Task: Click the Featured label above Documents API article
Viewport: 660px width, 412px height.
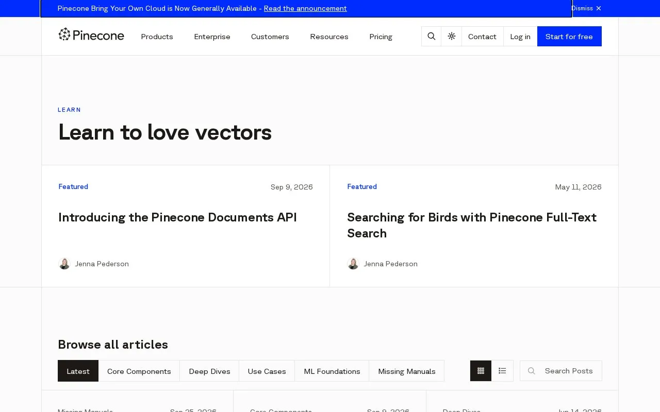Action: pos(73,186)
